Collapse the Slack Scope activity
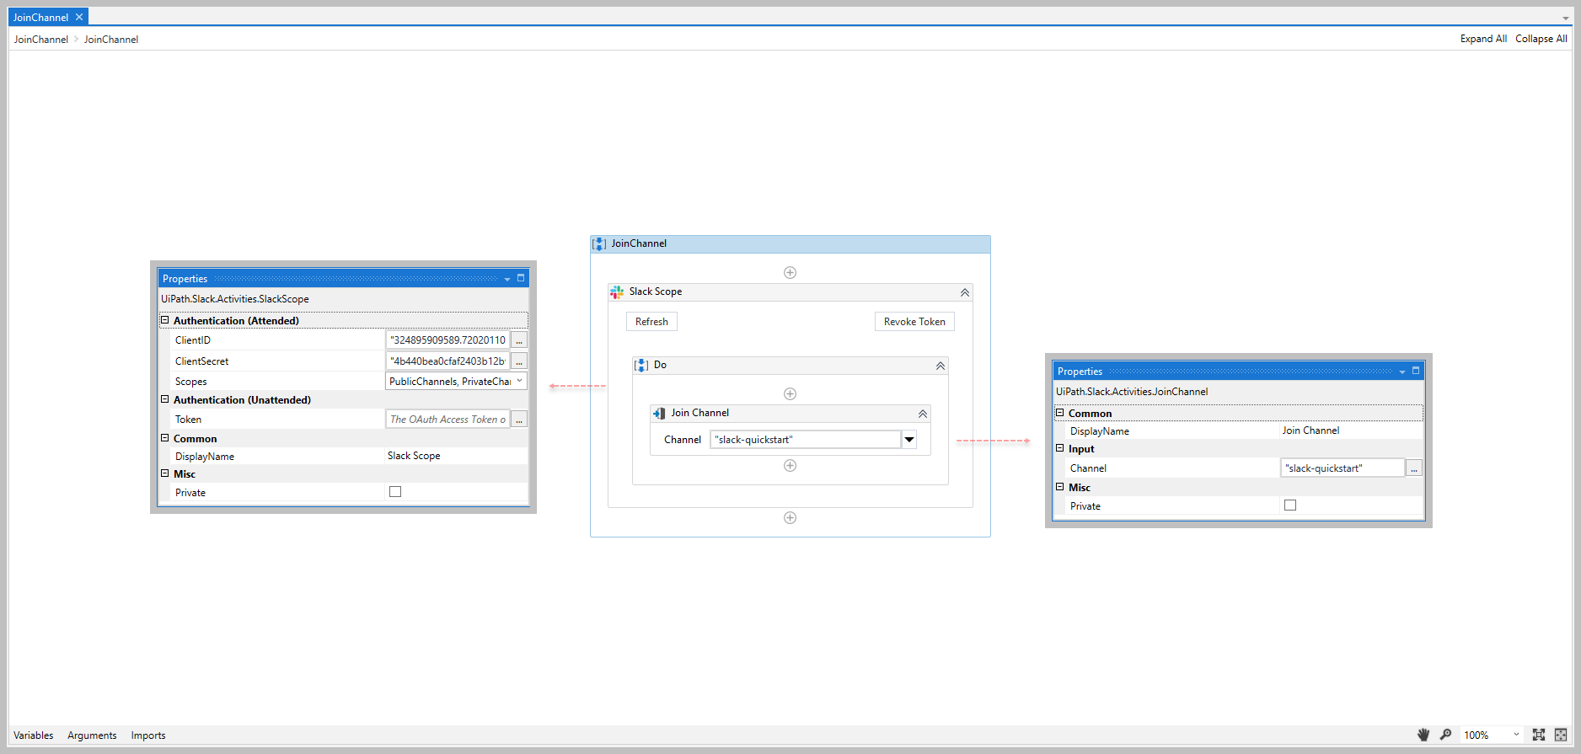The height and width of the screenshot is (754, 1581). [x=965, y=292]
